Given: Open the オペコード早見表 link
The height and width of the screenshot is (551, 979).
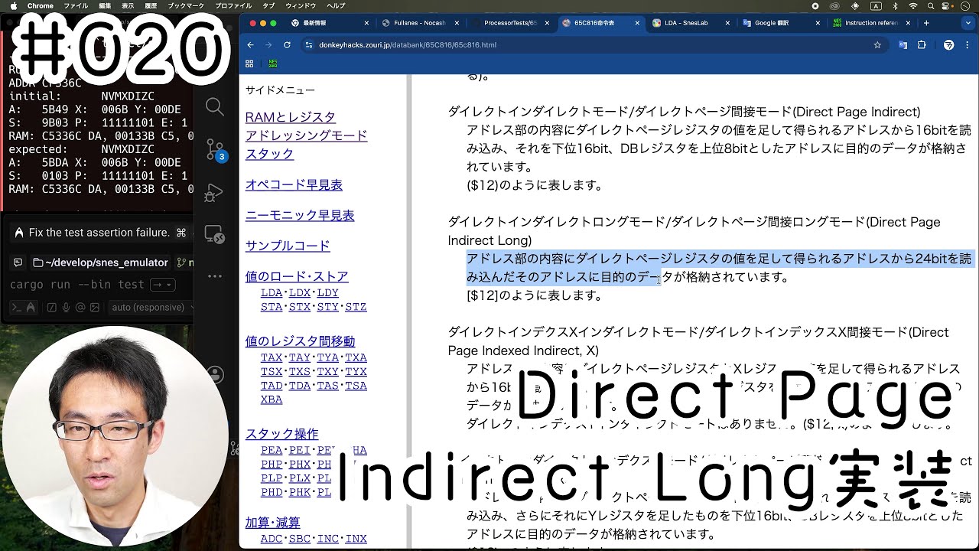Looking at the screenshot, I should [x=294, y=184].
